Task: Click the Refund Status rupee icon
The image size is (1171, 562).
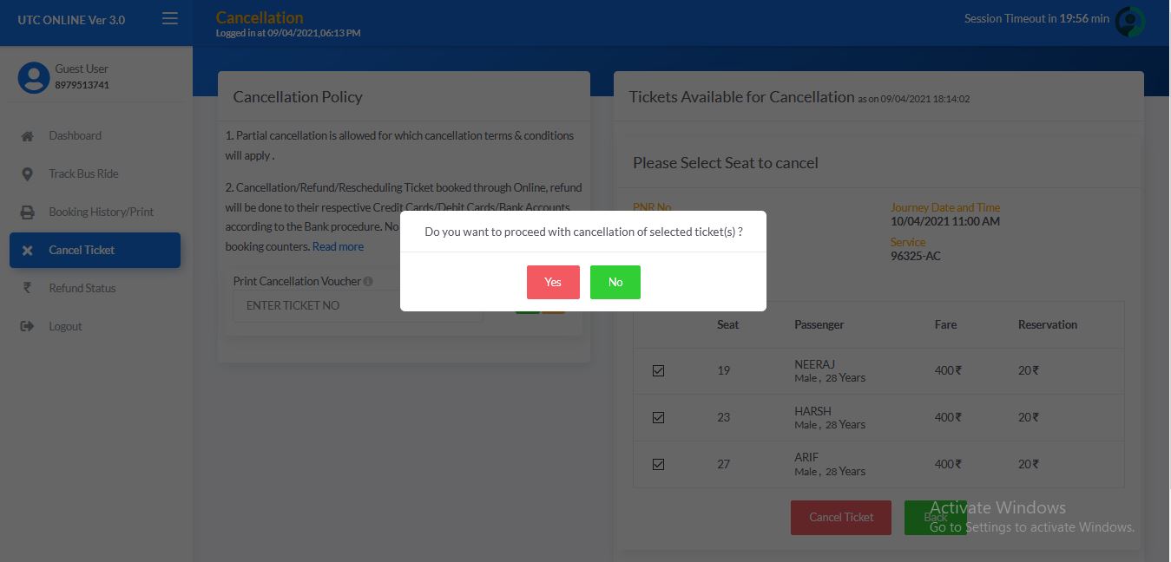Action: (x=27, y=289)
